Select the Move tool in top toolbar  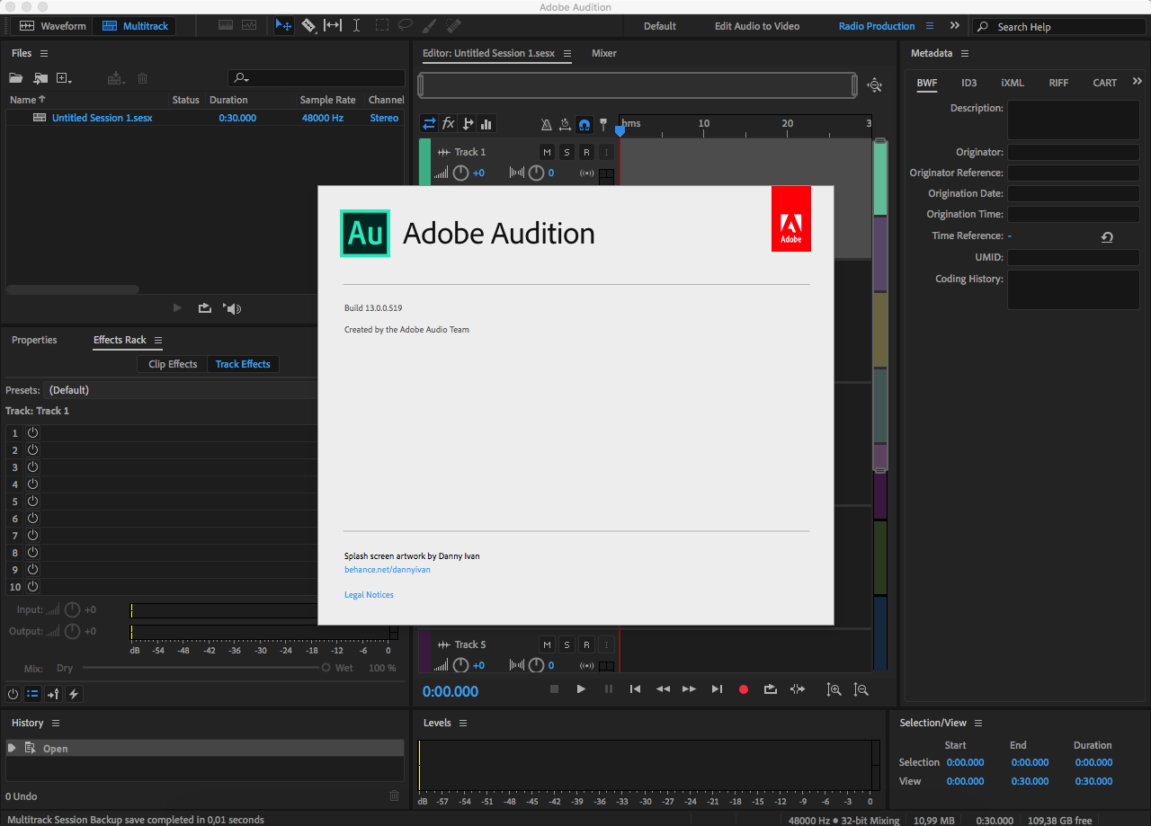pos(283,26)
